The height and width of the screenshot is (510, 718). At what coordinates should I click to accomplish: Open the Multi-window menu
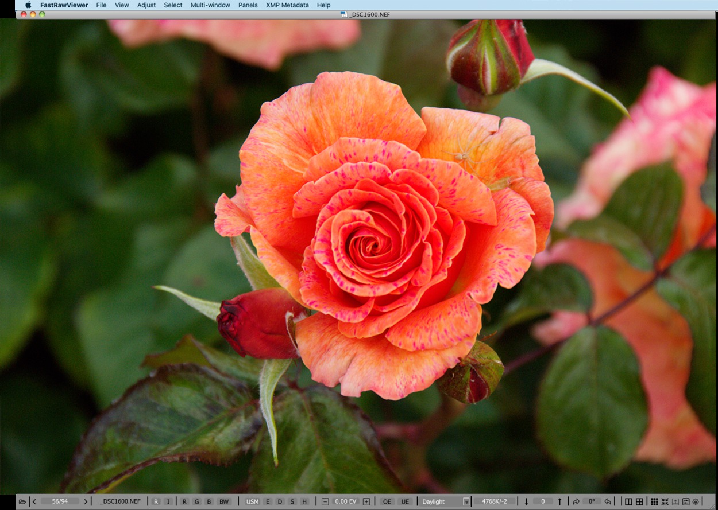click(x=210, y=5)
